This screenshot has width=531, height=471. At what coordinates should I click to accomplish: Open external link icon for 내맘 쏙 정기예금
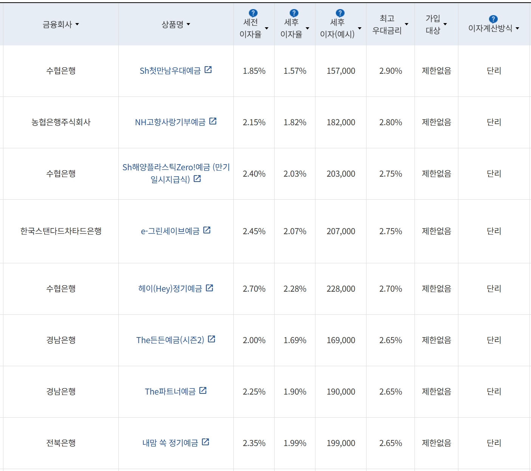coord(205,442)
